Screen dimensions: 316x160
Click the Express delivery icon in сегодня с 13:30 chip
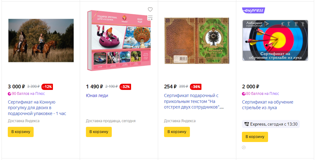pyautogui.click(x=247, y=124)
